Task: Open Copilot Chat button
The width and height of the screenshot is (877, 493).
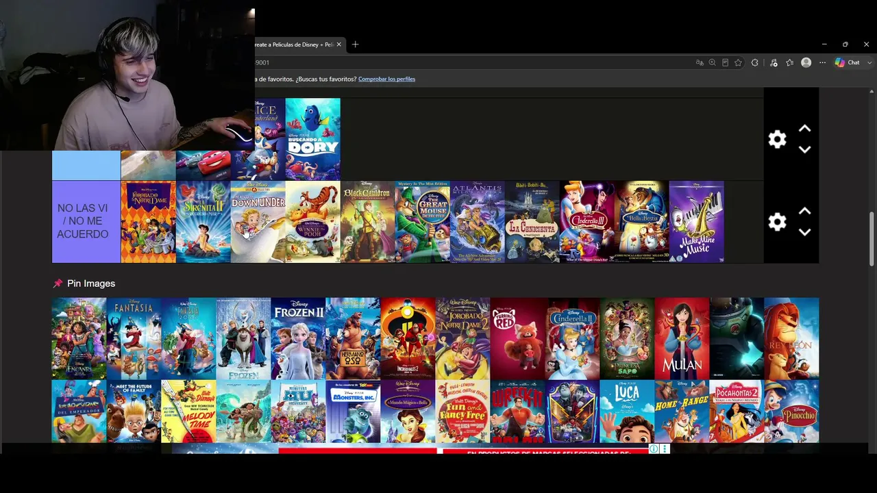Action: [x=848, y=62]
